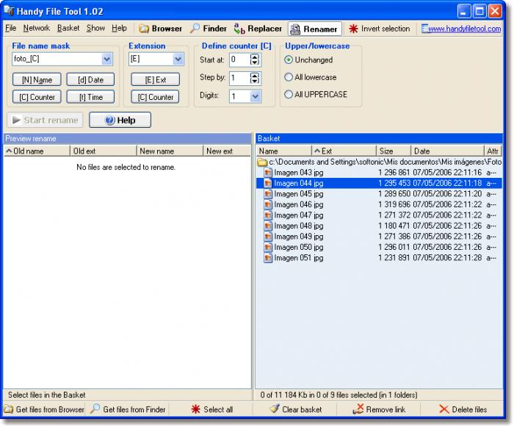Select the Renamer tool
The image size is (514, 427).
(314, 29)
